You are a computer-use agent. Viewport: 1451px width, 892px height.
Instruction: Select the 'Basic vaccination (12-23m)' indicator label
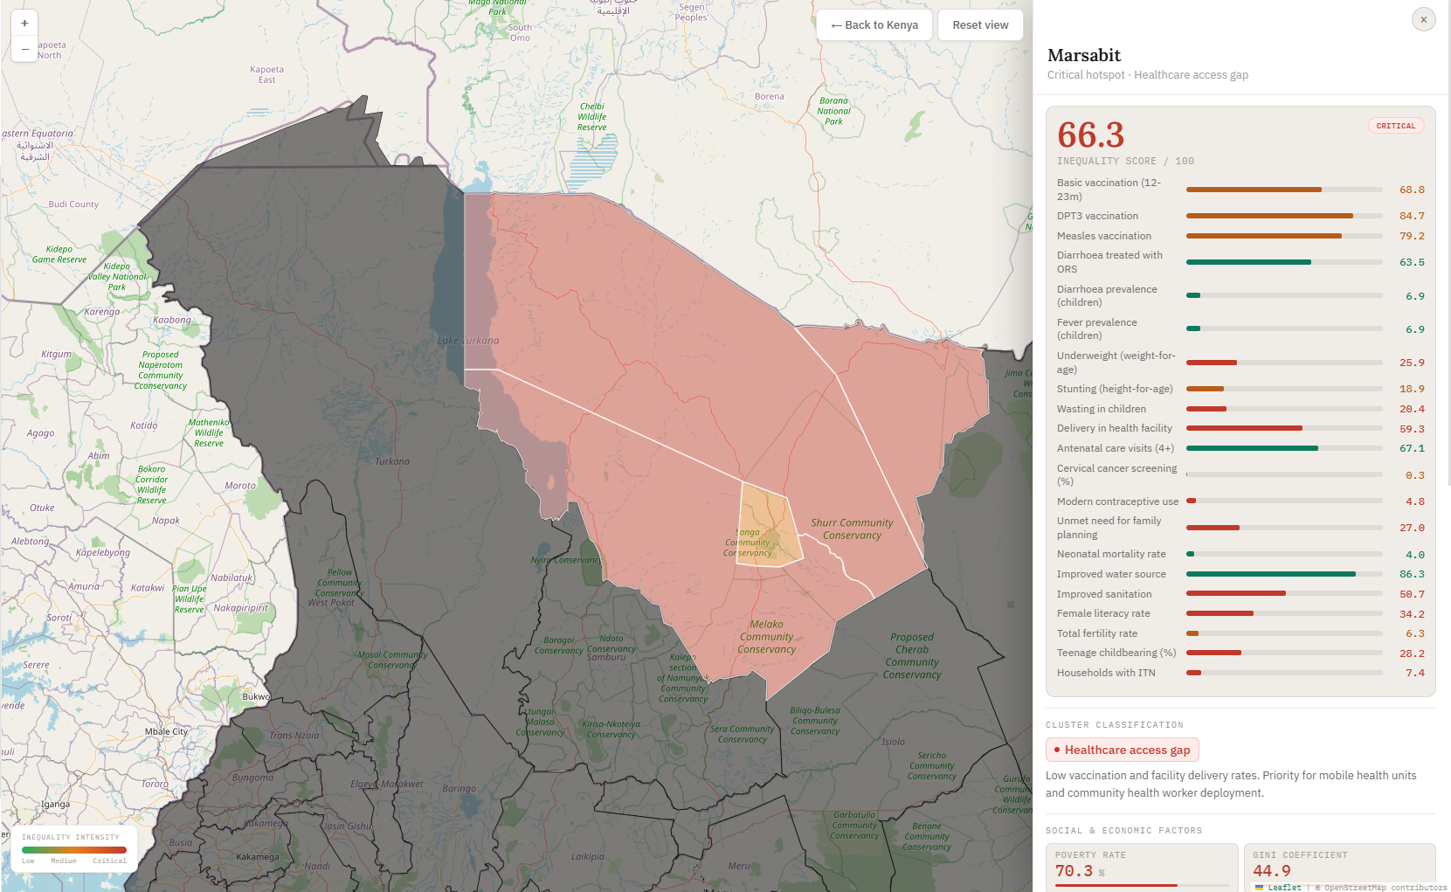1109,190
